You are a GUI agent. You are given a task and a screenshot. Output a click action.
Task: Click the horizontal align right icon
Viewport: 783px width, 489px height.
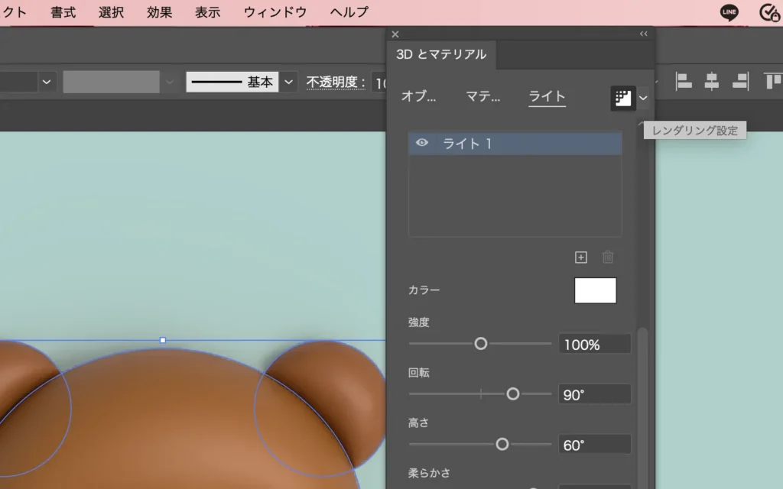(x=739, y=81)
